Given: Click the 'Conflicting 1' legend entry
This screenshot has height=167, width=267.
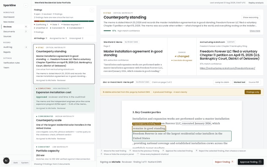Looking at the screenshot, I should [x=41, y=25].
